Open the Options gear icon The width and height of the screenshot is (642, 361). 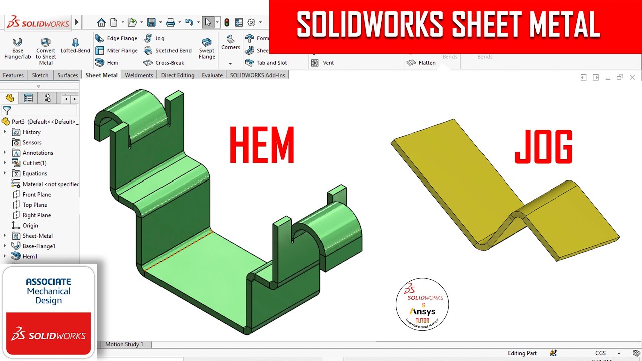pyautogui.click(x=251, y=22)
